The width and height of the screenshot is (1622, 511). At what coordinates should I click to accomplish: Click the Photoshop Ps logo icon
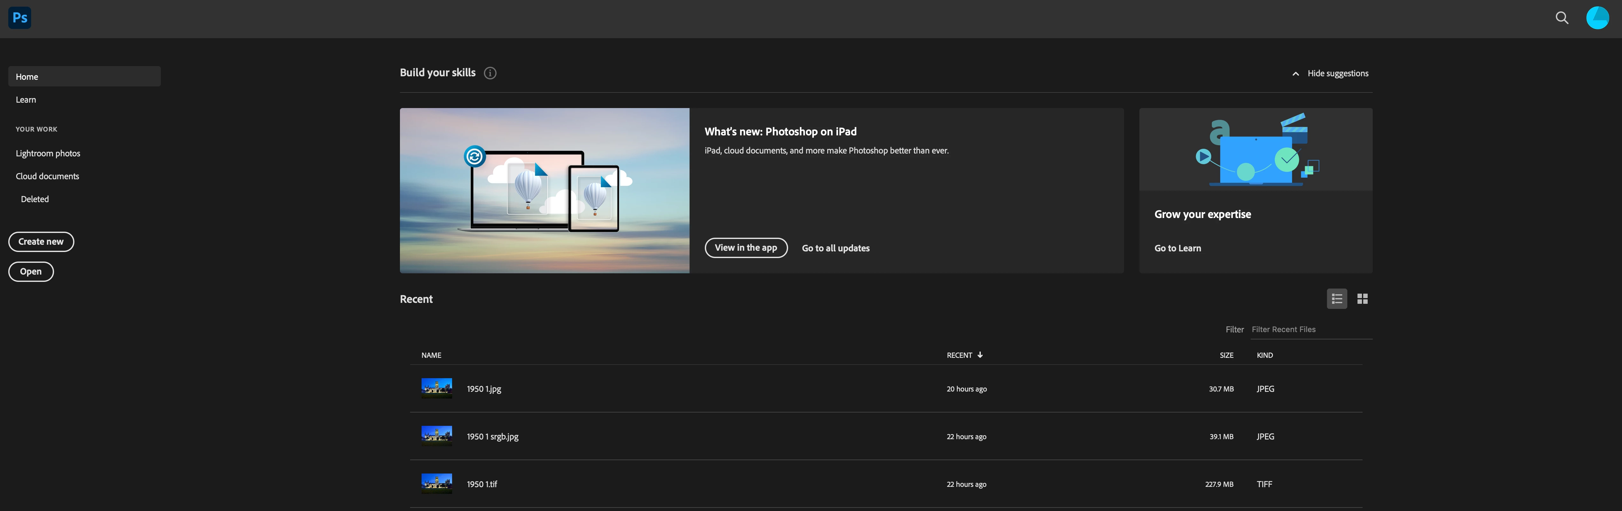[19, 17]
